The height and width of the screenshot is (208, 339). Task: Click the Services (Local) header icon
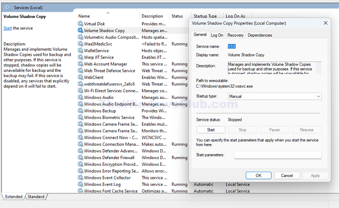[x=8, y=8]
